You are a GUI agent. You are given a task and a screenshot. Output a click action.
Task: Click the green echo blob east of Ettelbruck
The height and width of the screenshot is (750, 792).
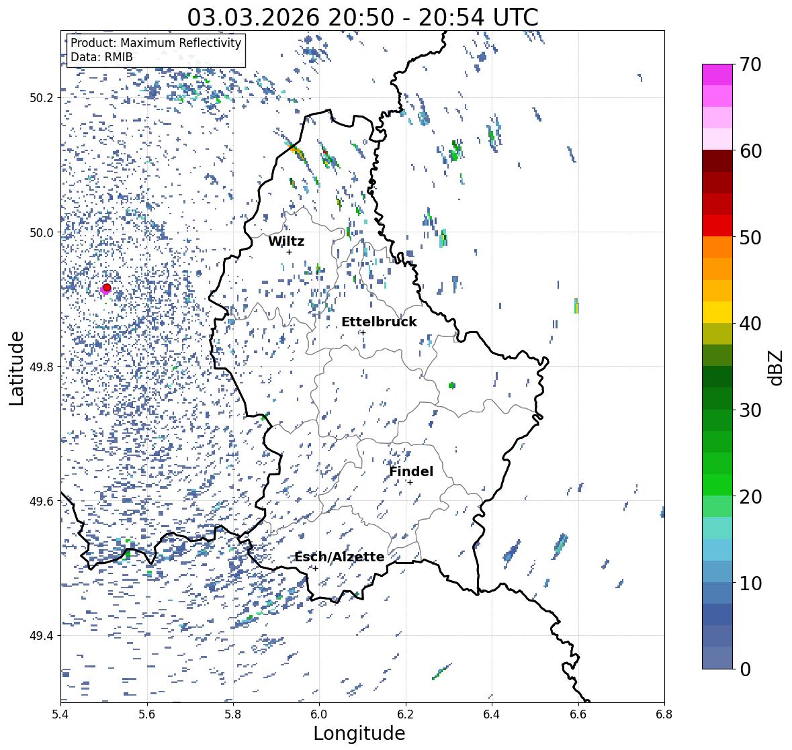[452, 385]
